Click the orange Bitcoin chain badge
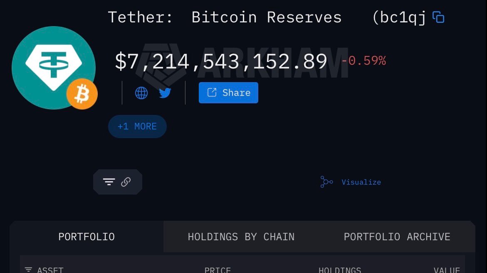Viewport: 487px width, 273px height. pyautogui.click(x=82, y=94)
